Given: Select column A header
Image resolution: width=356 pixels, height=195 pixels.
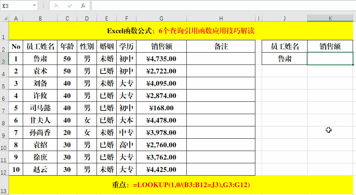Looking at the screenshot, I should tap(16, 18).
